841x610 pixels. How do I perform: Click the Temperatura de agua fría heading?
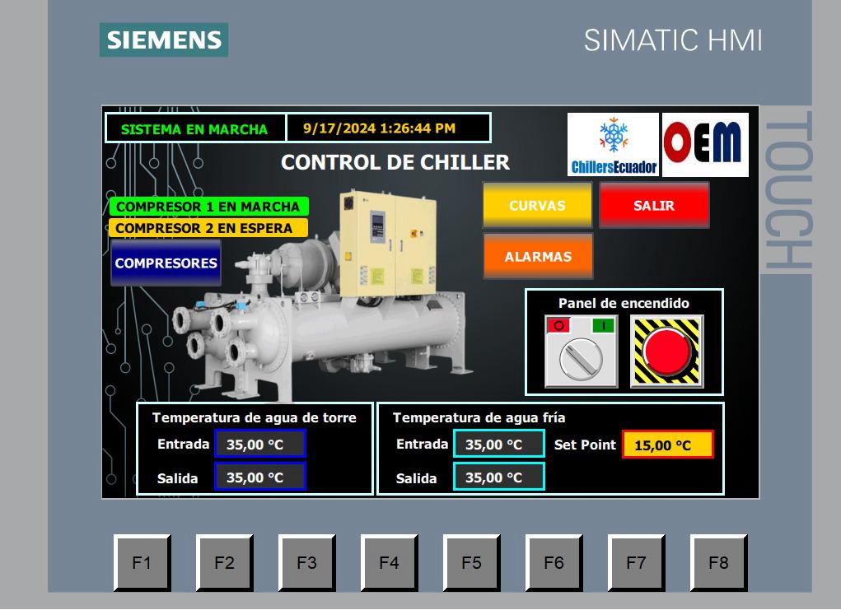pyautogui.click(x=479, y=417)
